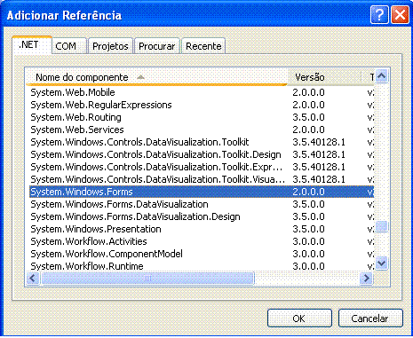Select the Procurar tab
This screenshot has height=338, width=413.
click(x=157, y=46)
